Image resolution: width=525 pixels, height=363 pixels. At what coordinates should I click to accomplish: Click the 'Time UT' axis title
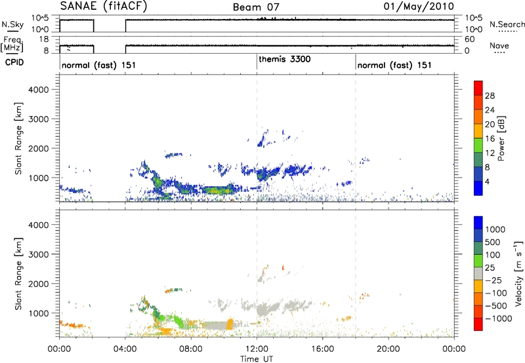pyautogui.click(x=257, y=358)
